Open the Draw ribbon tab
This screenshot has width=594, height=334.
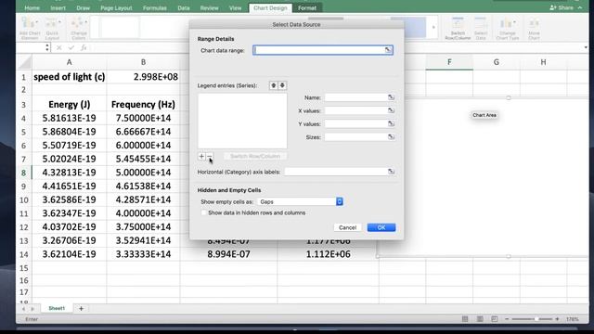83,8
